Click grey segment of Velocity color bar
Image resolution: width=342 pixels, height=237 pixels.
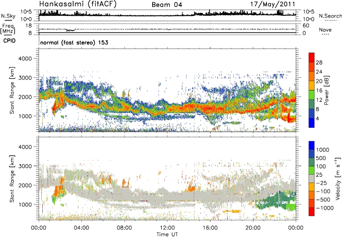(x=312, y=178)
